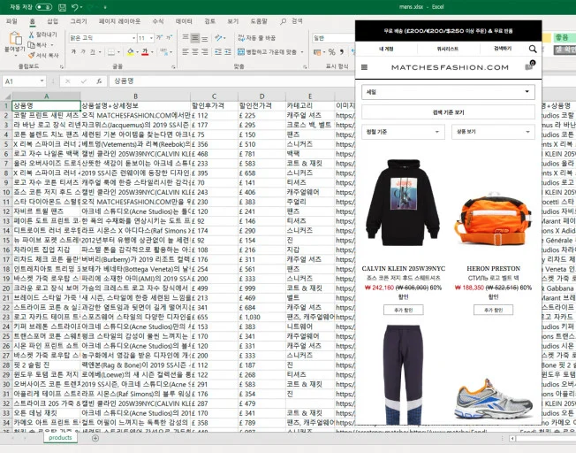Open the hamburger menu on Matchesfashion page
The image size is (576, 453).
(364, 67)
